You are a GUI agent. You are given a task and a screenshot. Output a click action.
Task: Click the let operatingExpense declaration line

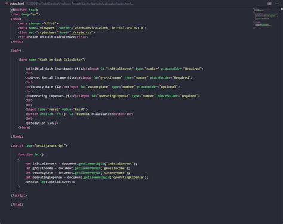(x=87, y=178)
